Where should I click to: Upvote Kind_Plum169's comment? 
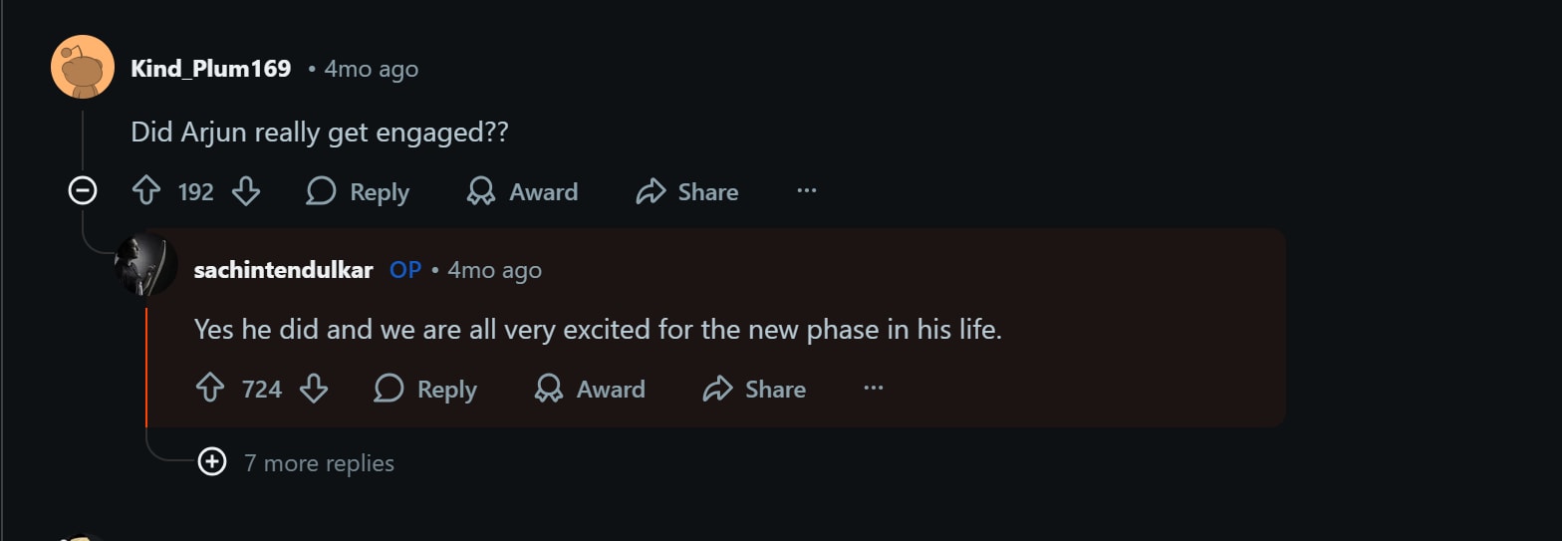(x=147, y=191)
